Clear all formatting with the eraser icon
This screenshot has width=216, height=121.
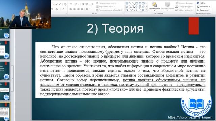coord(65,4)
